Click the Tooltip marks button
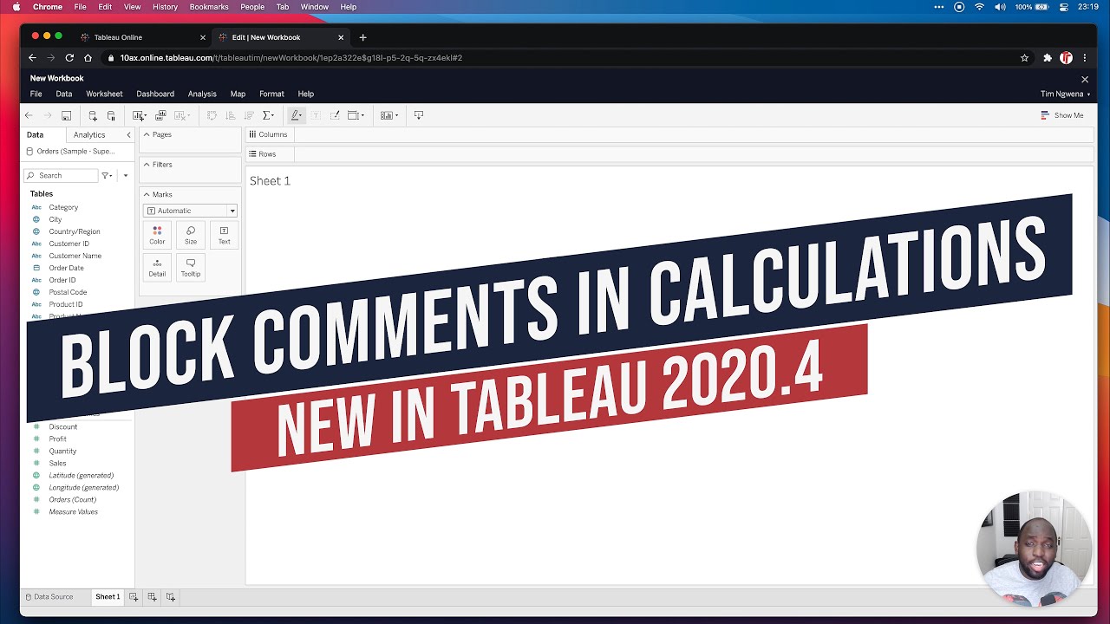Image resolution: width=1110 pixels, height=624 pixels. [x=191, y=268]
